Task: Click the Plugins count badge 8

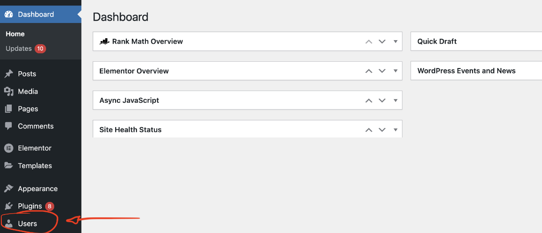Action: pyautogui.click(x=49, y=206)
